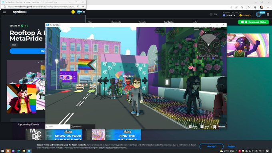Open the EN language selector
Image resolution: width=272 pixels, height=153 pixels.
click(213, 14)
